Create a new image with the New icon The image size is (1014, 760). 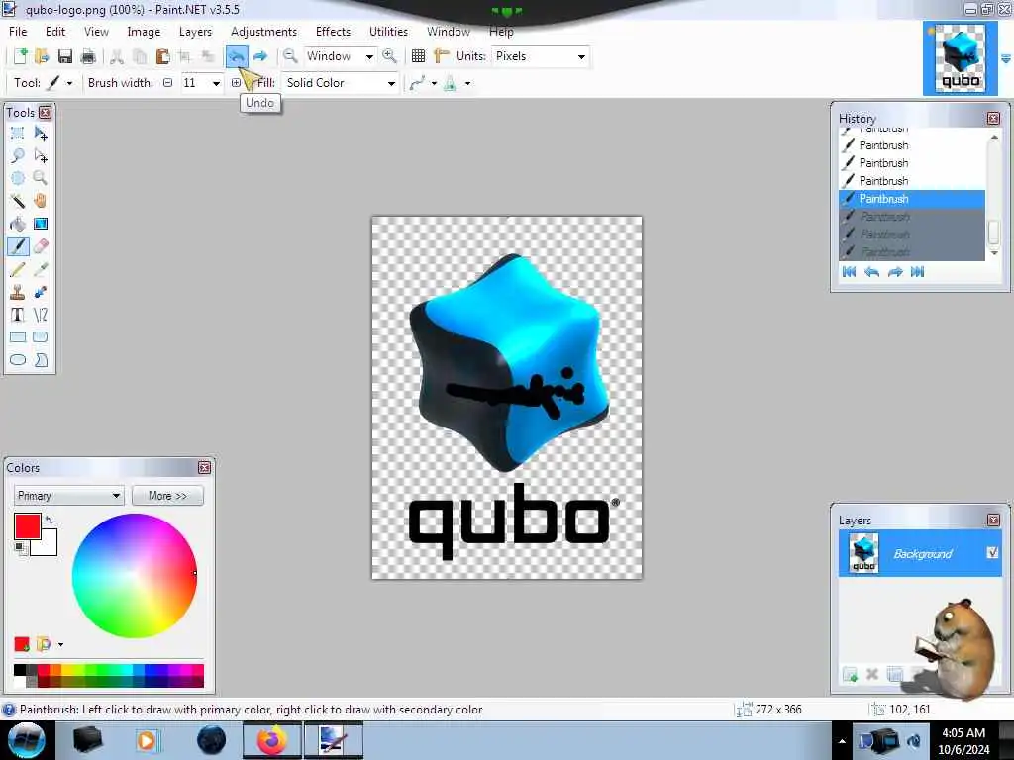(x=20, y=56)
